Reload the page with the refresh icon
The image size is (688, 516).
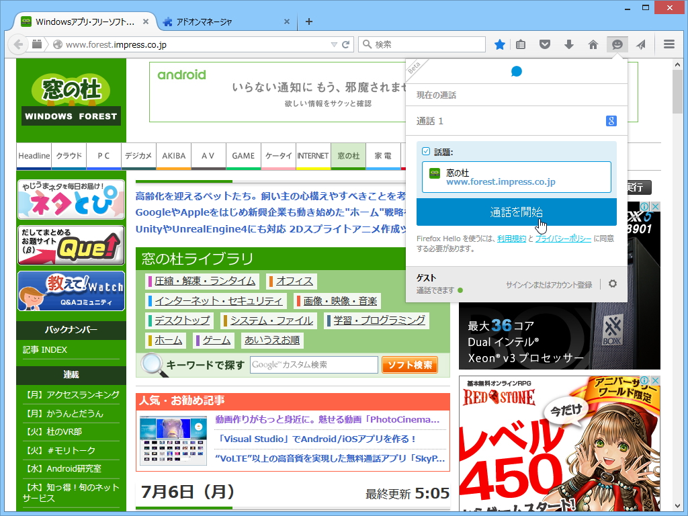click(345, 44)
